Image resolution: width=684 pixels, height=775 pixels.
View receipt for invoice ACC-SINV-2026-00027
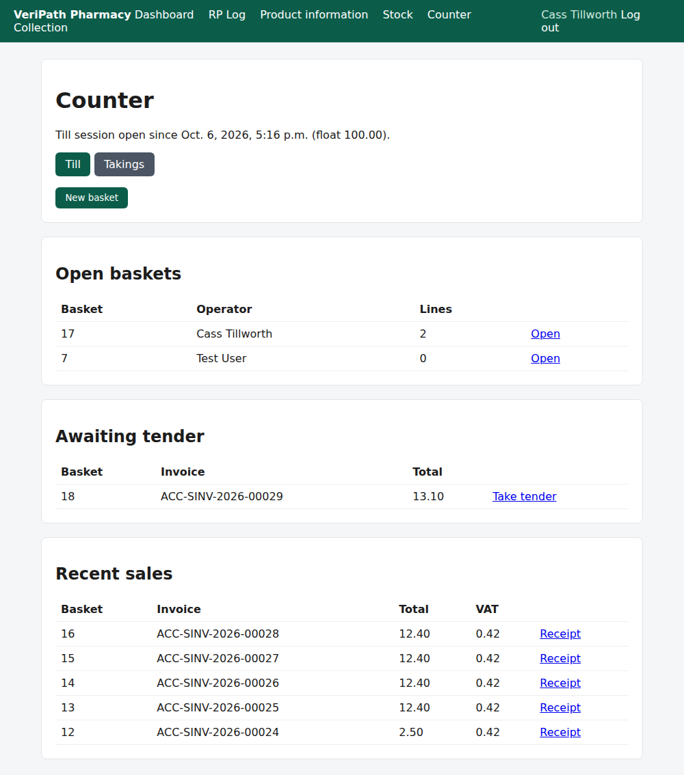[560, 659]
